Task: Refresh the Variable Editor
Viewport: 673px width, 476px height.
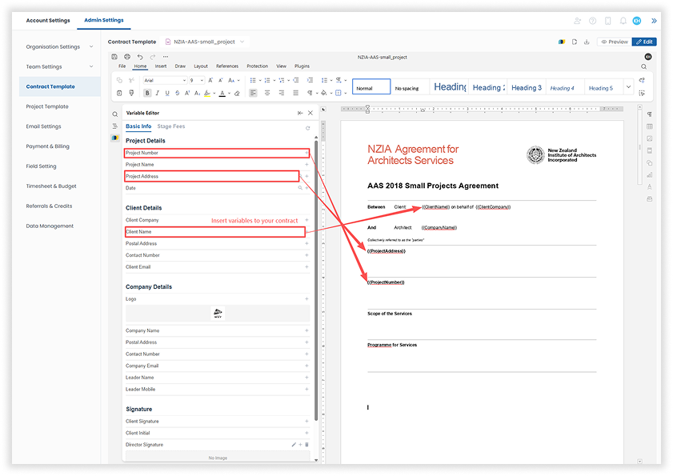Action: click(x=308, y=128)
